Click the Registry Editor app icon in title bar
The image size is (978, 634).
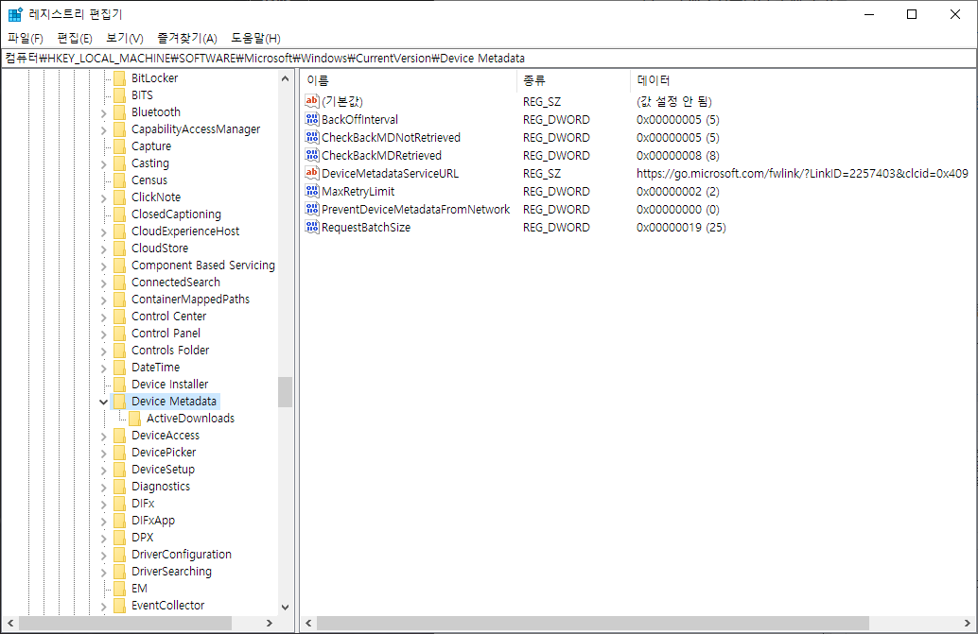point(15,14)
